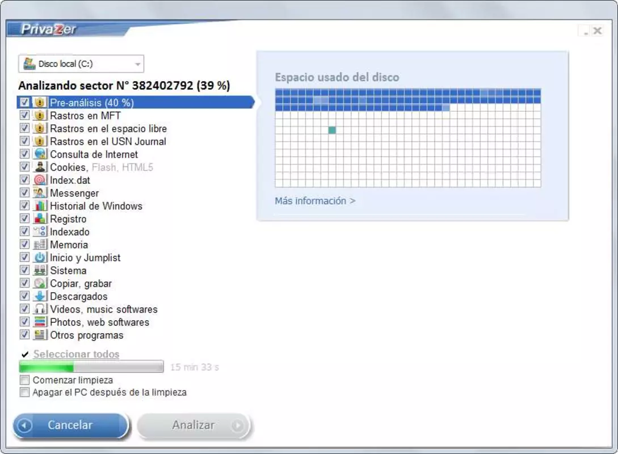Image resolution: width=618 pixels, height=454 pixels.
Task: Toggle the Registro checkbox
Action: point(24,218)
